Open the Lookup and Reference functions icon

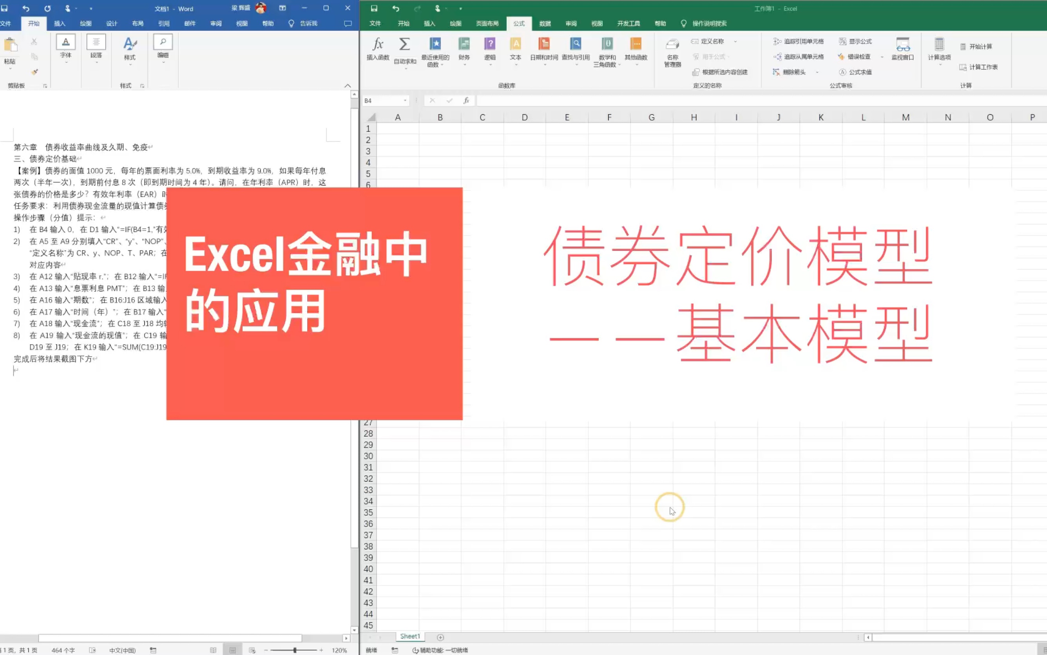pos(576,44)
